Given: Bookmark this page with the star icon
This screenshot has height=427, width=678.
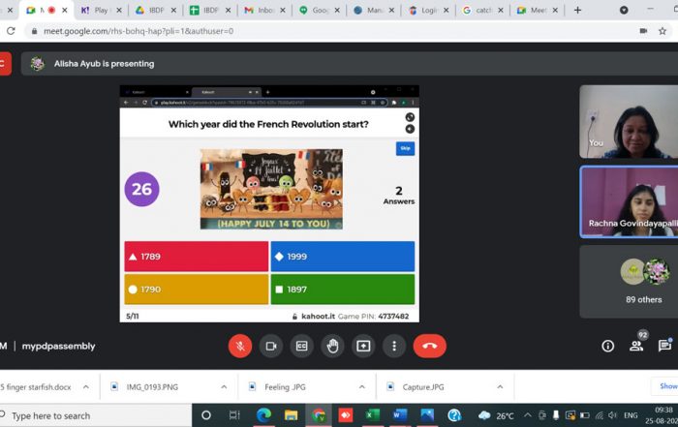Looking at the screenshot, I should (662, 31).
